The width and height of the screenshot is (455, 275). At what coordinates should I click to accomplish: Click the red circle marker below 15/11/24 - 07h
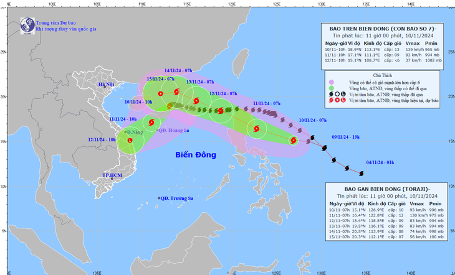pos(161,94)
